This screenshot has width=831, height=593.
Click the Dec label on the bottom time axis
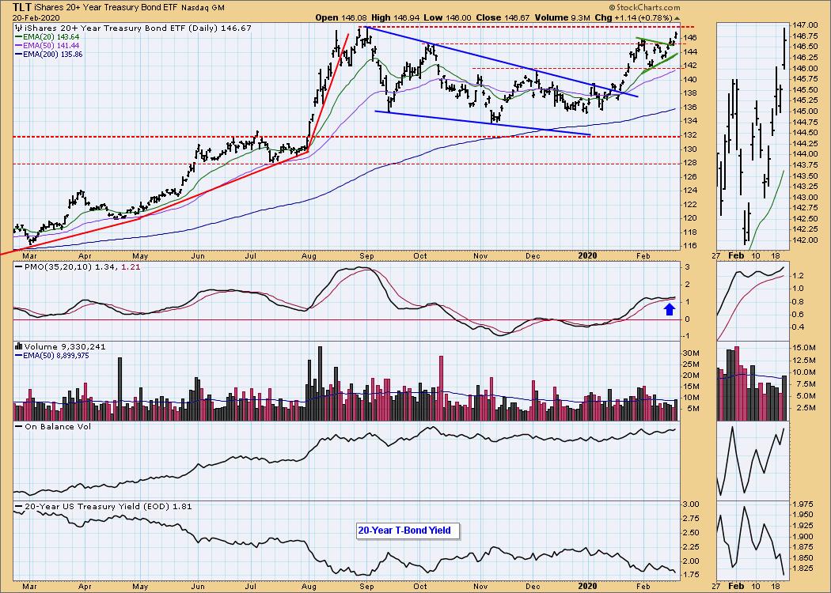533,586
